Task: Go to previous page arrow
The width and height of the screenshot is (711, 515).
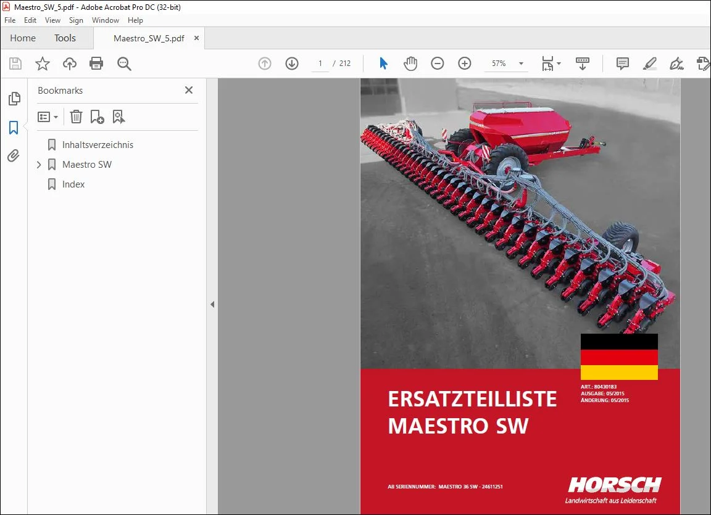Action: click(265, 64)
